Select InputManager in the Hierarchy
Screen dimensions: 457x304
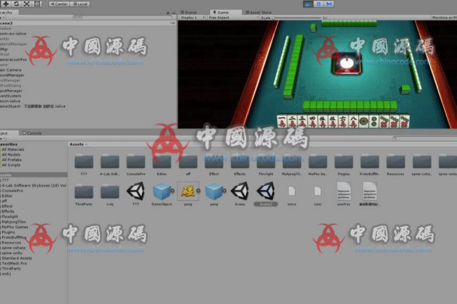pyautogui.click(x=11, y=91)
